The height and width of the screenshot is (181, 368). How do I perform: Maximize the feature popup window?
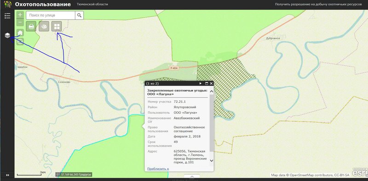tap(207, 83)
